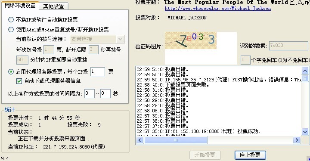This screenshot has height=161, width=310.
Task: Select 启用代理服务器投票 radio option
Action: click(11, 71)
